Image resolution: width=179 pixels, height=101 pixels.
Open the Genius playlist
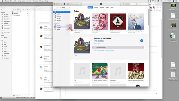click(x=58, y=25)
